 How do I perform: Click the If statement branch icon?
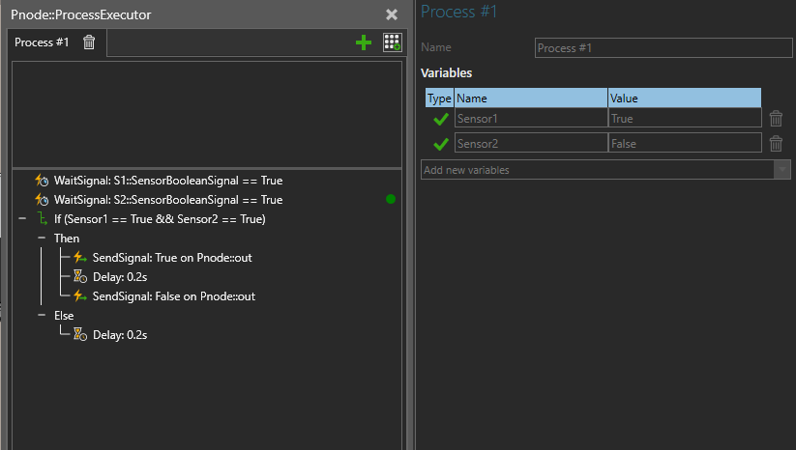click(43, 219)
